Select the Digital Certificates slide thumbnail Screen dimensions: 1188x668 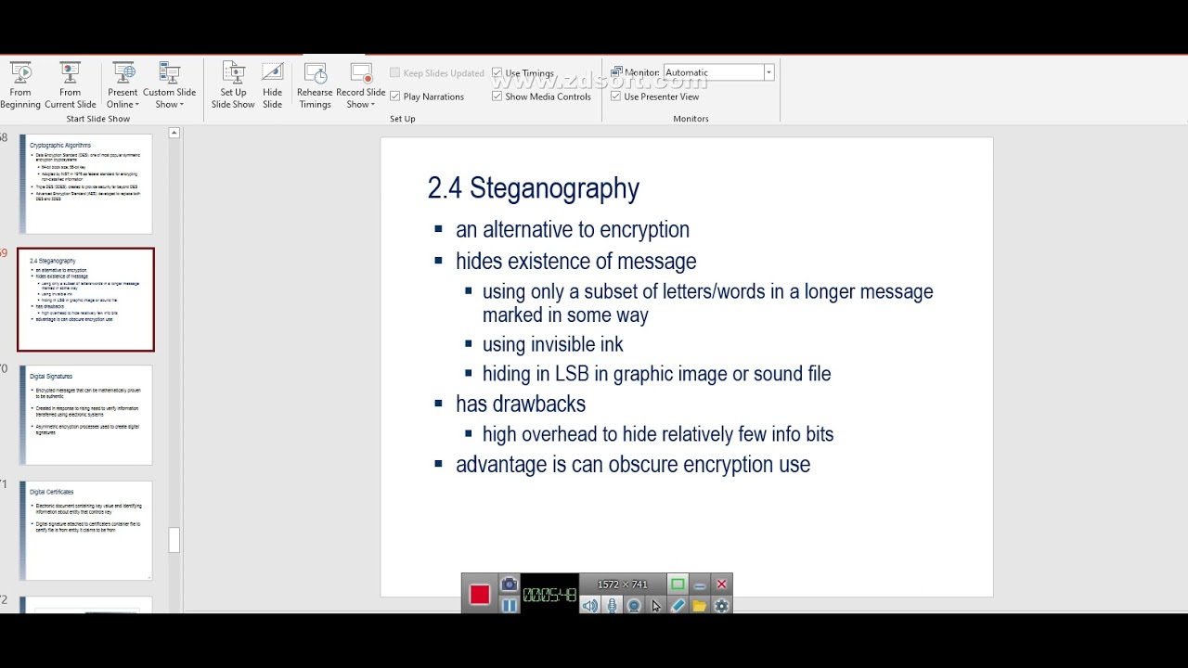coord(85,531)
